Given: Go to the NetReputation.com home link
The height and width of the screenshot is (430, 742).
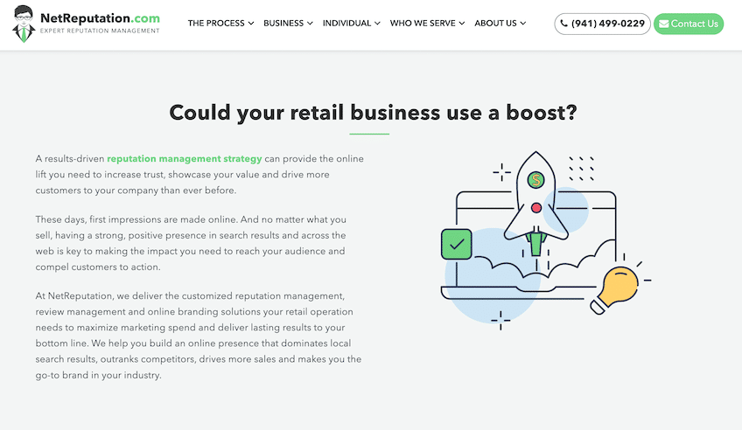Looking at the screenshot, I should click(x=100, y=18).
